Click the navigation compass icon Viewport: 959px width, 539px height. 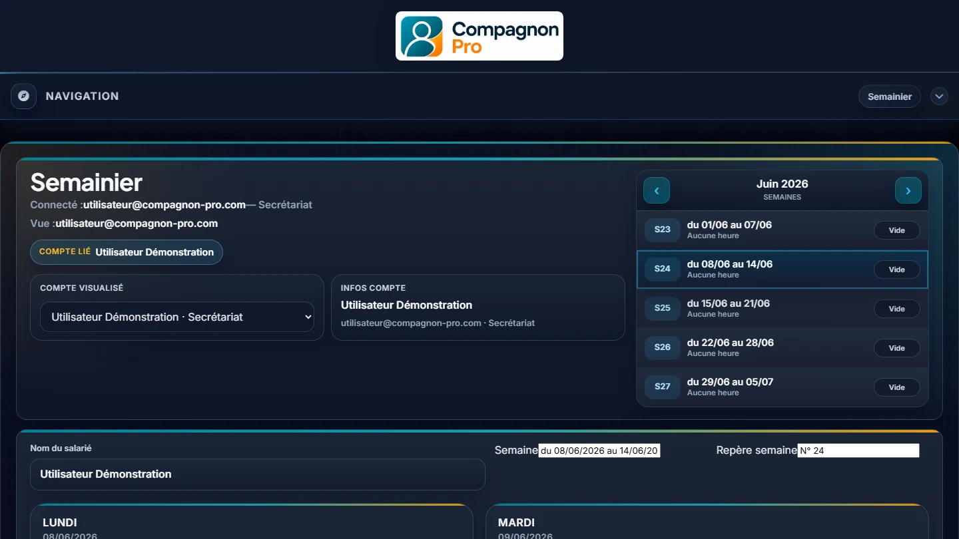coord(24,96)
